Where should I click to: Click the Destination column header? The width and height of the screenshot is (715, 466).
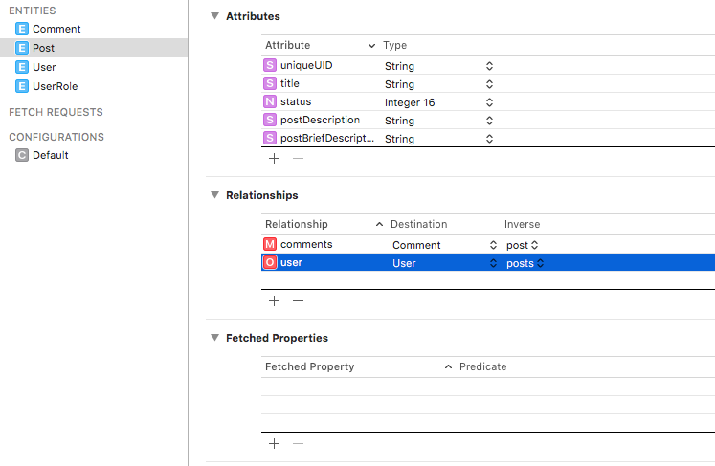tap(418, 224)
